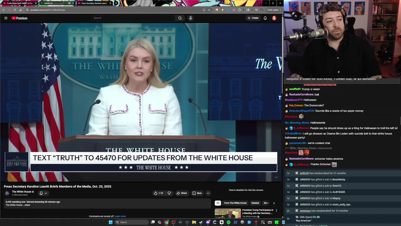Select From The White House chip

coord(235,203)
